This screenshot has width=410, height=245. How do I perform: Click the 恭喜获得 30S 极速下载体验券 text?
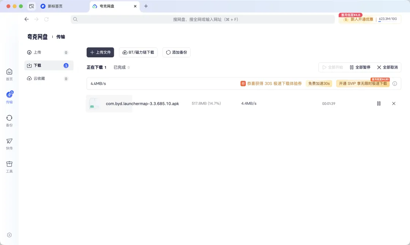pyautogui.click(x=274, y=84)
